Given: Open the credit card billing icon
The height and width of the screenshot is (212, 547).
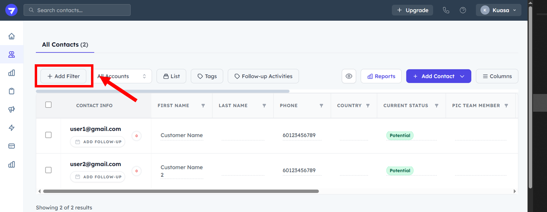Looking at the screenshot, I should point(12,146).
